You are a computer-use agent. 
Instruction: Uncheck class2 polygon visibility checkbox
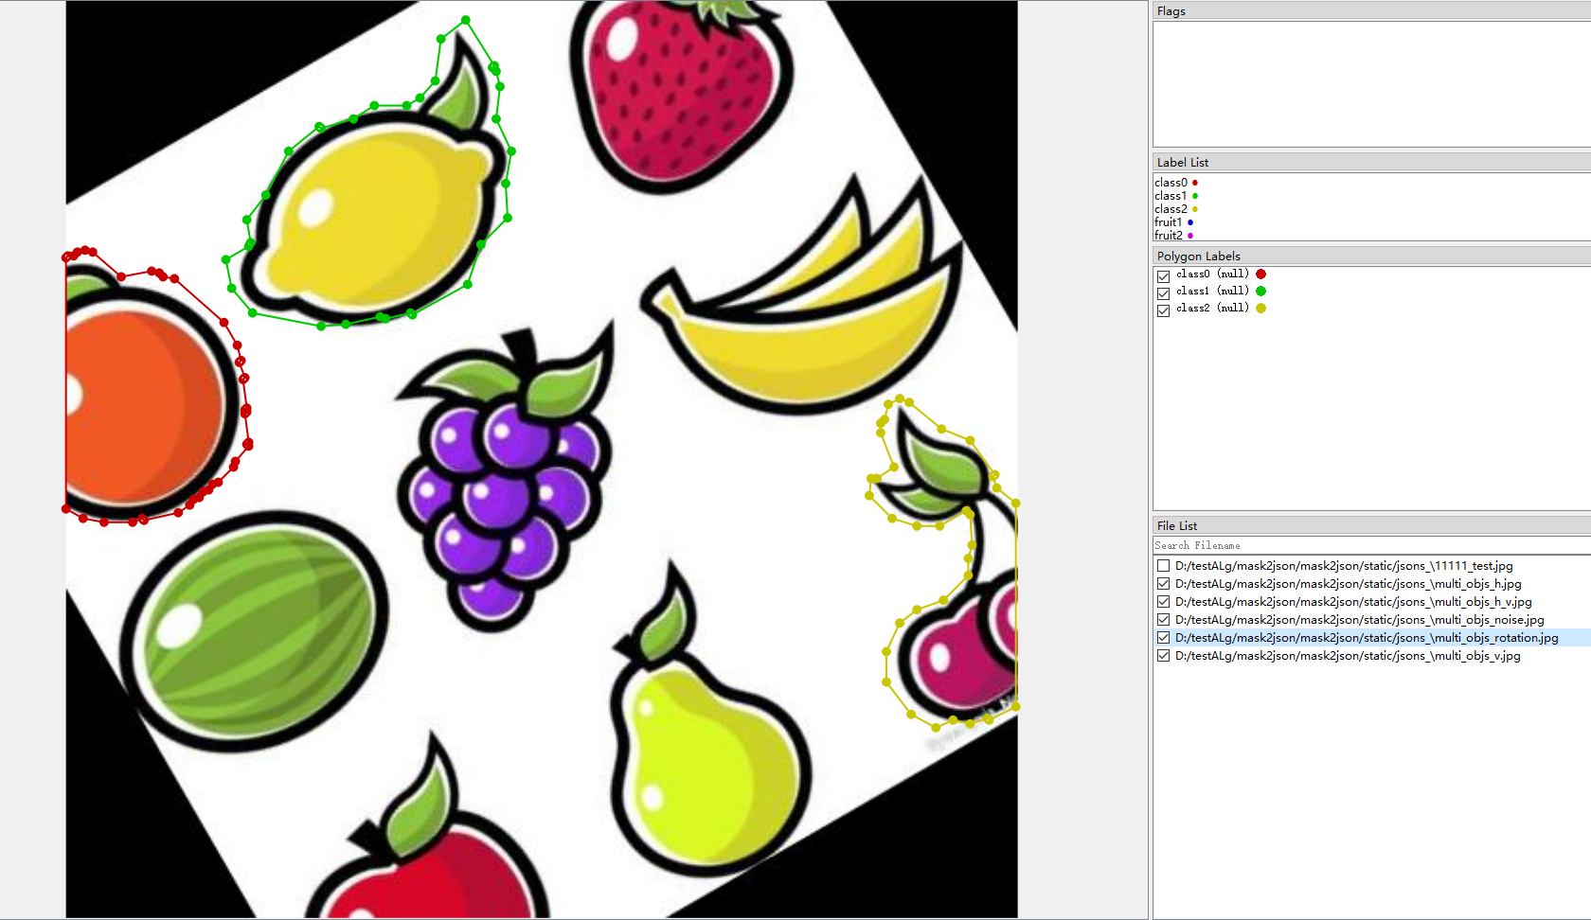tap(1163, 310)
